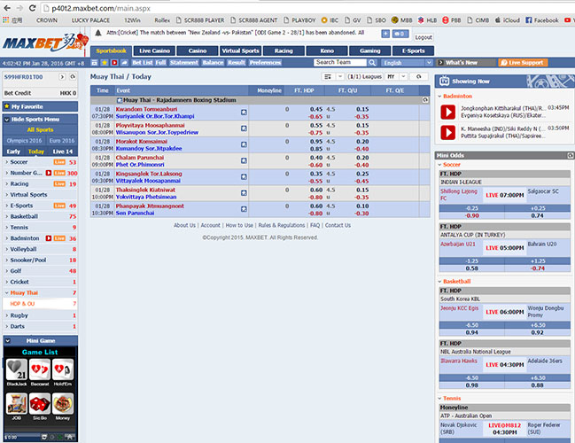575x443 pixels.
Task: Open more bets for Kwandom Tomeanburi match
Action: (244, 113)
